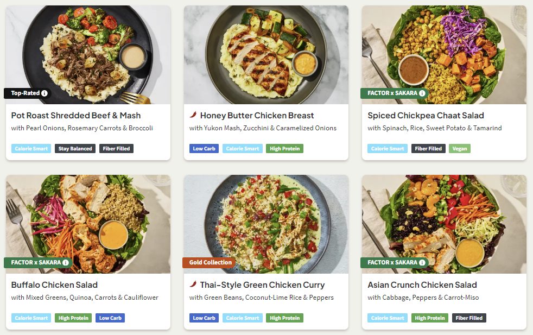Screen dimensions: 533x335
Task: Click info icon on Spiced Chickpea Sakara badge
Action: tap(422, 93)
